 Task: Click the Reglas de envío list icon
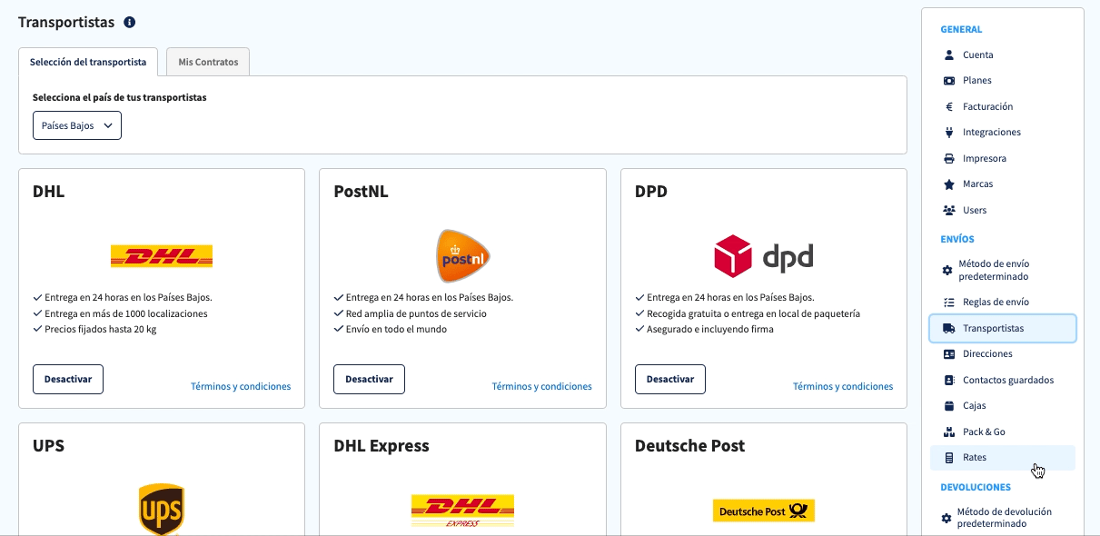pos(949,302)
